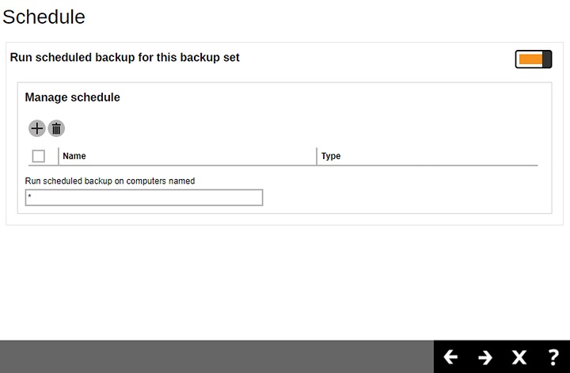The image size is (570, 373).
Task: Delete the selected schedule with trash icon
Action: (x=56, y=128)
